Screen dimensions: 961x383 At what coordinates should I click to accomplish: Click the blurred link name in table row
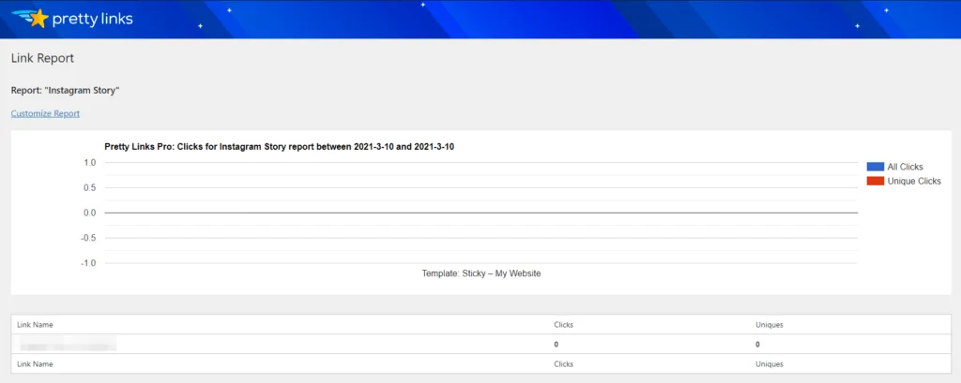68,344
